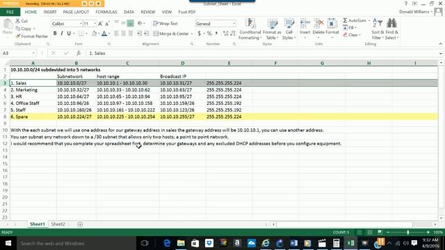Click the text Orientation icon
Screen dimensions: 445x250
(x=140, y=23)
